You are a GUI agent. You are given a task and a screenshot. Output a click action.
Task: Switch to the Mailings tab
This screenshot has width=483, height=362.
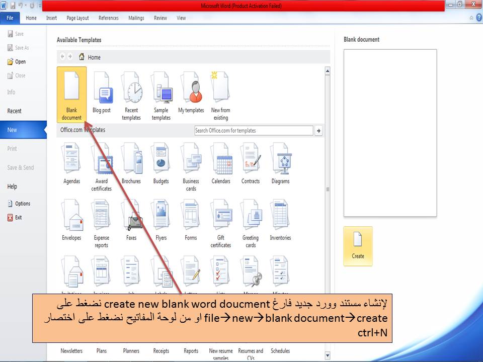[136, 18]
